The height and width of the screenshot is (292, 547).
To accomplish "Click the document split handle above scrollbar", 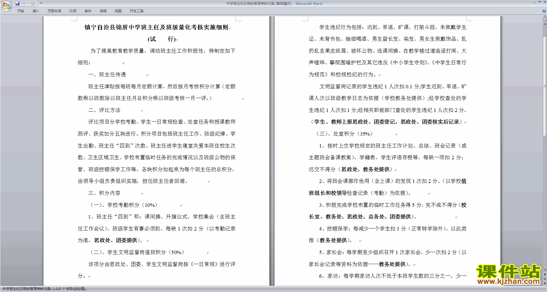I will (x=545, y=16).
